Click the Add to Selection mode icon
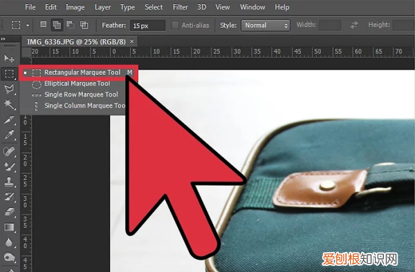Viewport: 415px width, 272px height. [57, 25]
